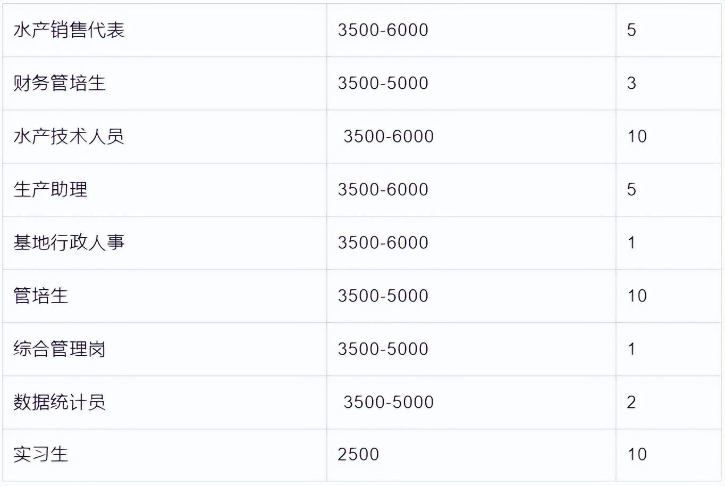Click the 水产销售代表 job title cell
Image resolution: width=725 pixels, height=486 pixels.
point(69,30)
